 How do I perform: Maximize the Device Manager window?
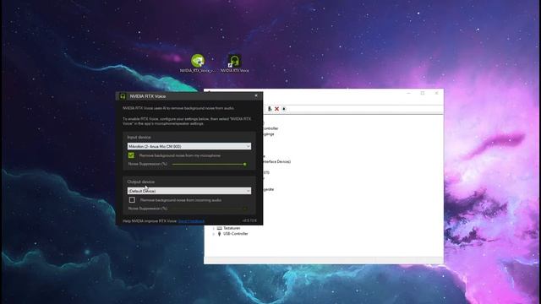pyautogui.click(x=423, y=93)
